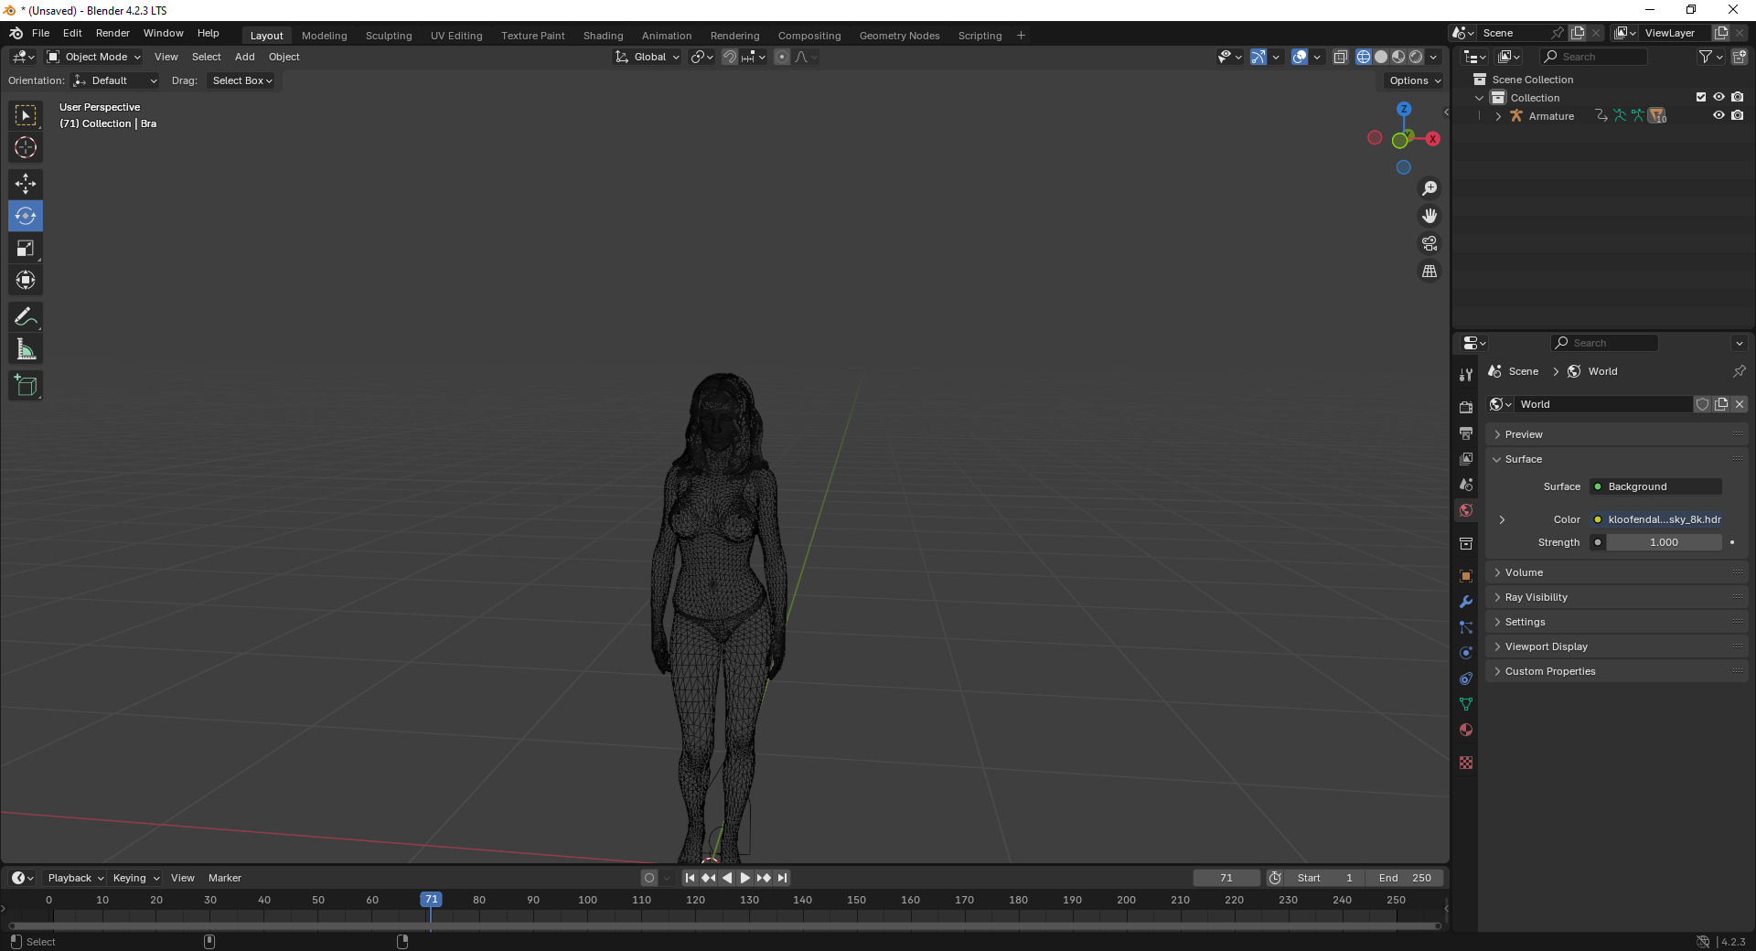Open the Output properties tab

1466,433
